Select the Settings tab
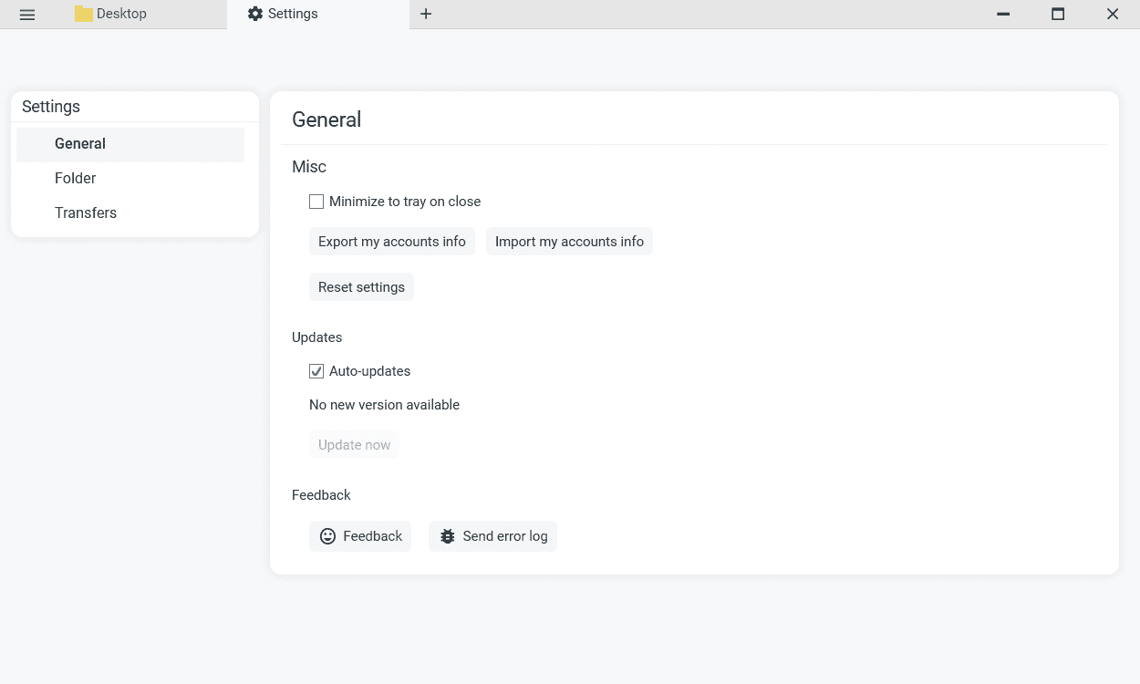 (x=293, y=14)
